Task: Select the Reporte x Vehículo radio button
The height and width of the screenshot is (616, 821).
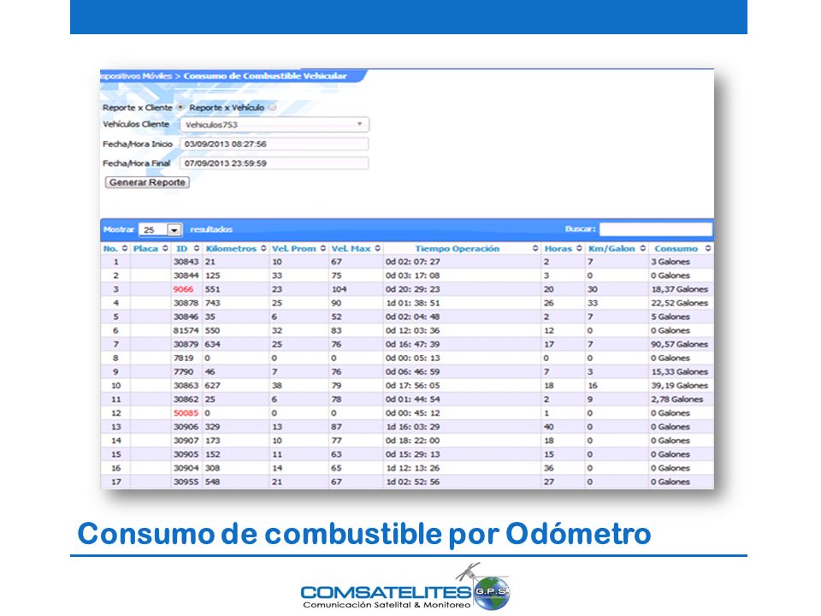Action: (x=272, y=108)
